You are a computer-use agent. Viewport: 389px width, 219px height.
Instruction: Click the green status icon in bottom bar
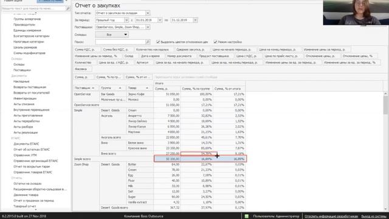(x=247, y=217)
